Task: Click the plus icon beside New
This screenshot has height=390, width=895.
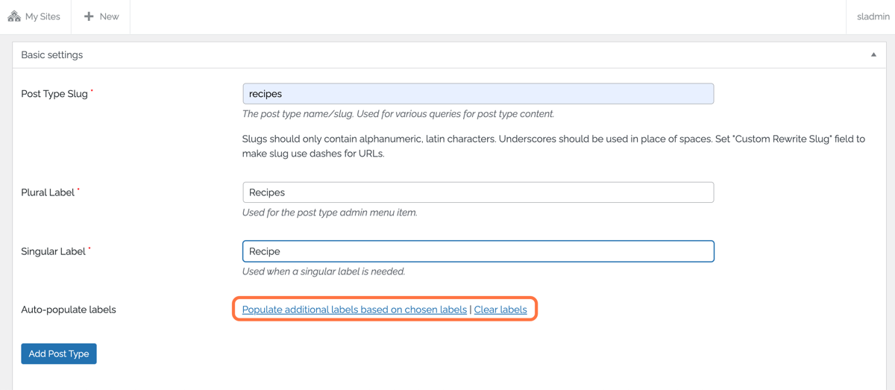Action: tap(89, 16)
